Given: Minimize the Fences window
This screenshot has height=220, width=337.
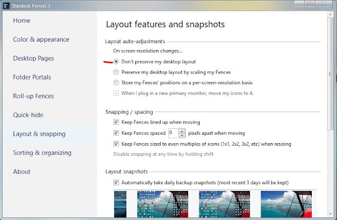Looking at the screenshot, I should tap(300, 4).
